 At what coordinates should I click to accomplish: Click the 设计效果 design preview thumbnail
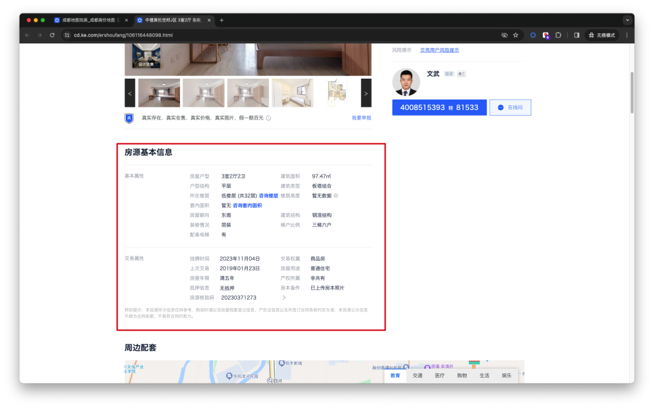click(146, 56)
